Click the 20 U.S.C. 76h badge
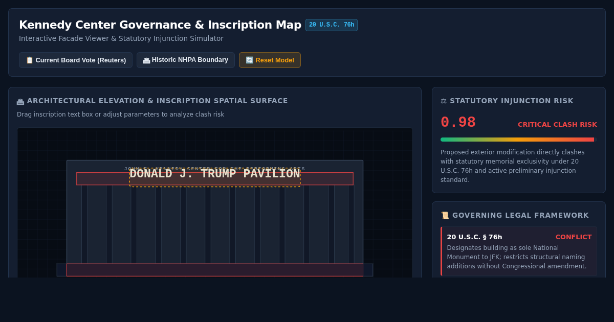The width and height of the screenshot is (614, 322). pos(332,25)
